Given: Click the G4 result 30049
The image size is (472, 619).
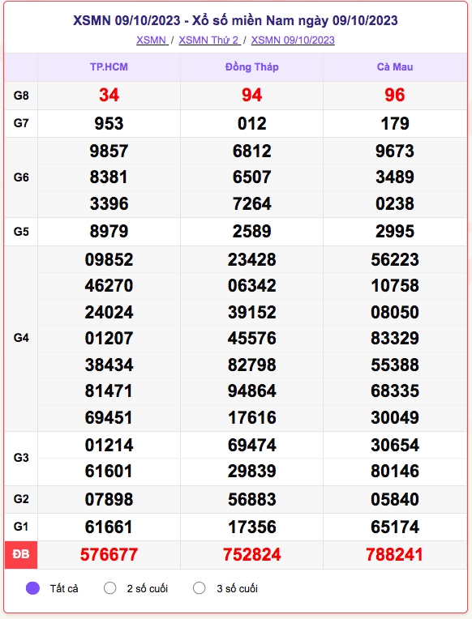Looking at the screenshot, I should [395, 418].
